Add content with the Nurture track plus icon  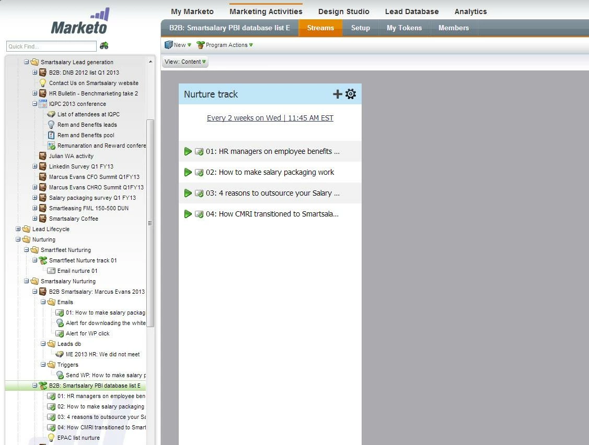coord(337,94)
